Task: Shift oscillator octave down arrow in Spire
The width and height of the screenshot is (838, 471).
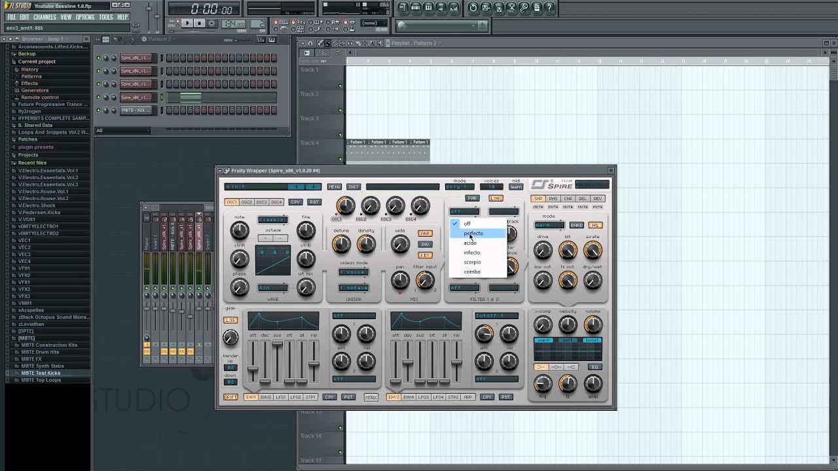Action: (266, 238)
